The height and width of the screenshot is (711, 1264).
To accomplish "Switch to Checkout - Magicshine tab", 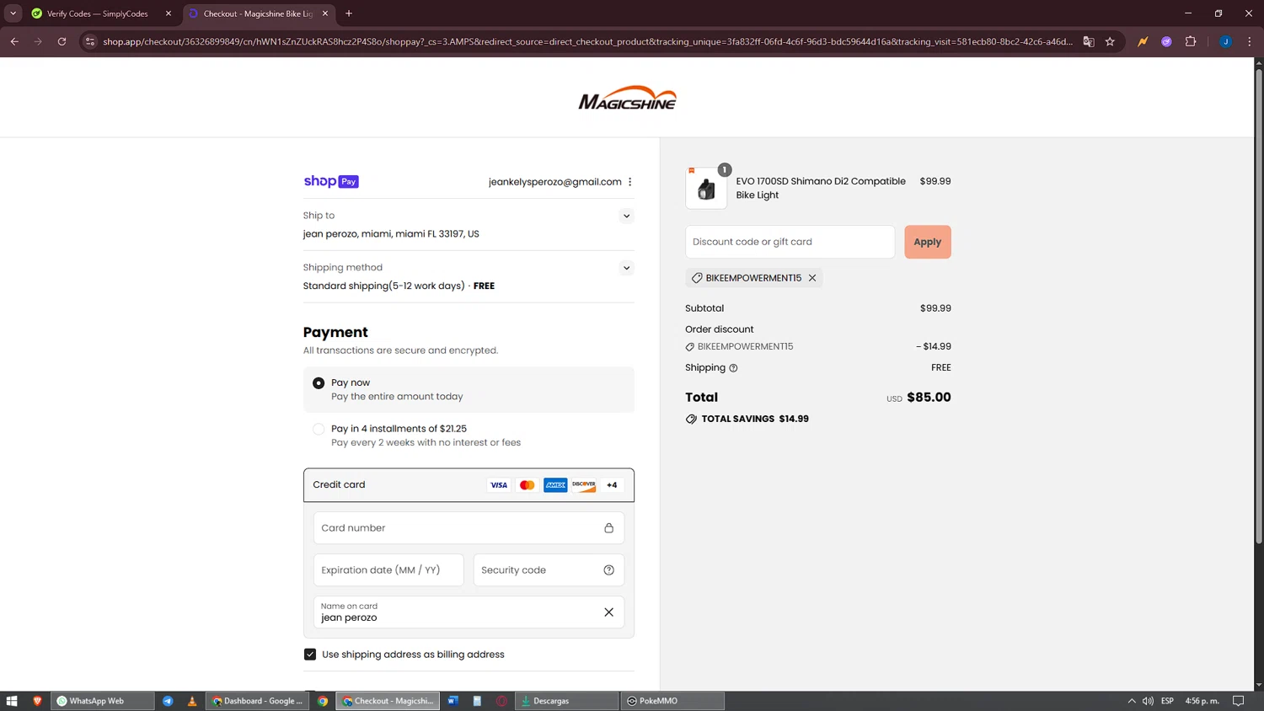I will click(x=258, y=13).
